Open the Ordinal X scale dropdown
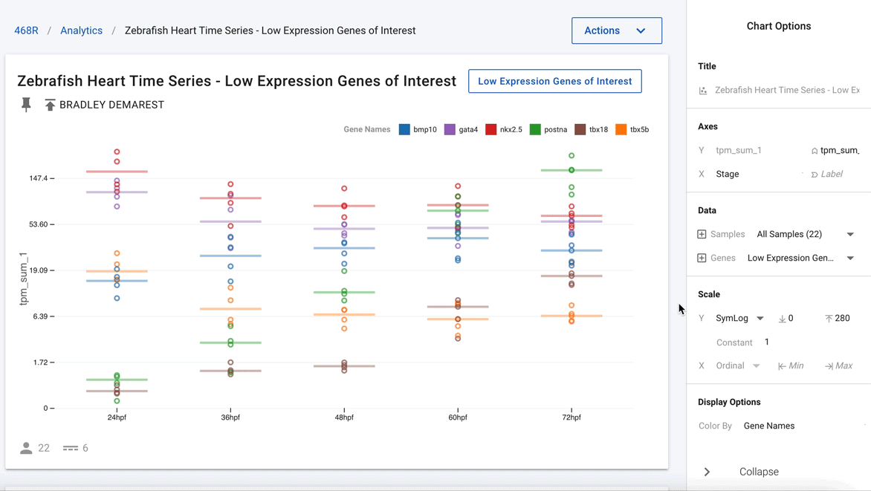 [x=756, y=366]
